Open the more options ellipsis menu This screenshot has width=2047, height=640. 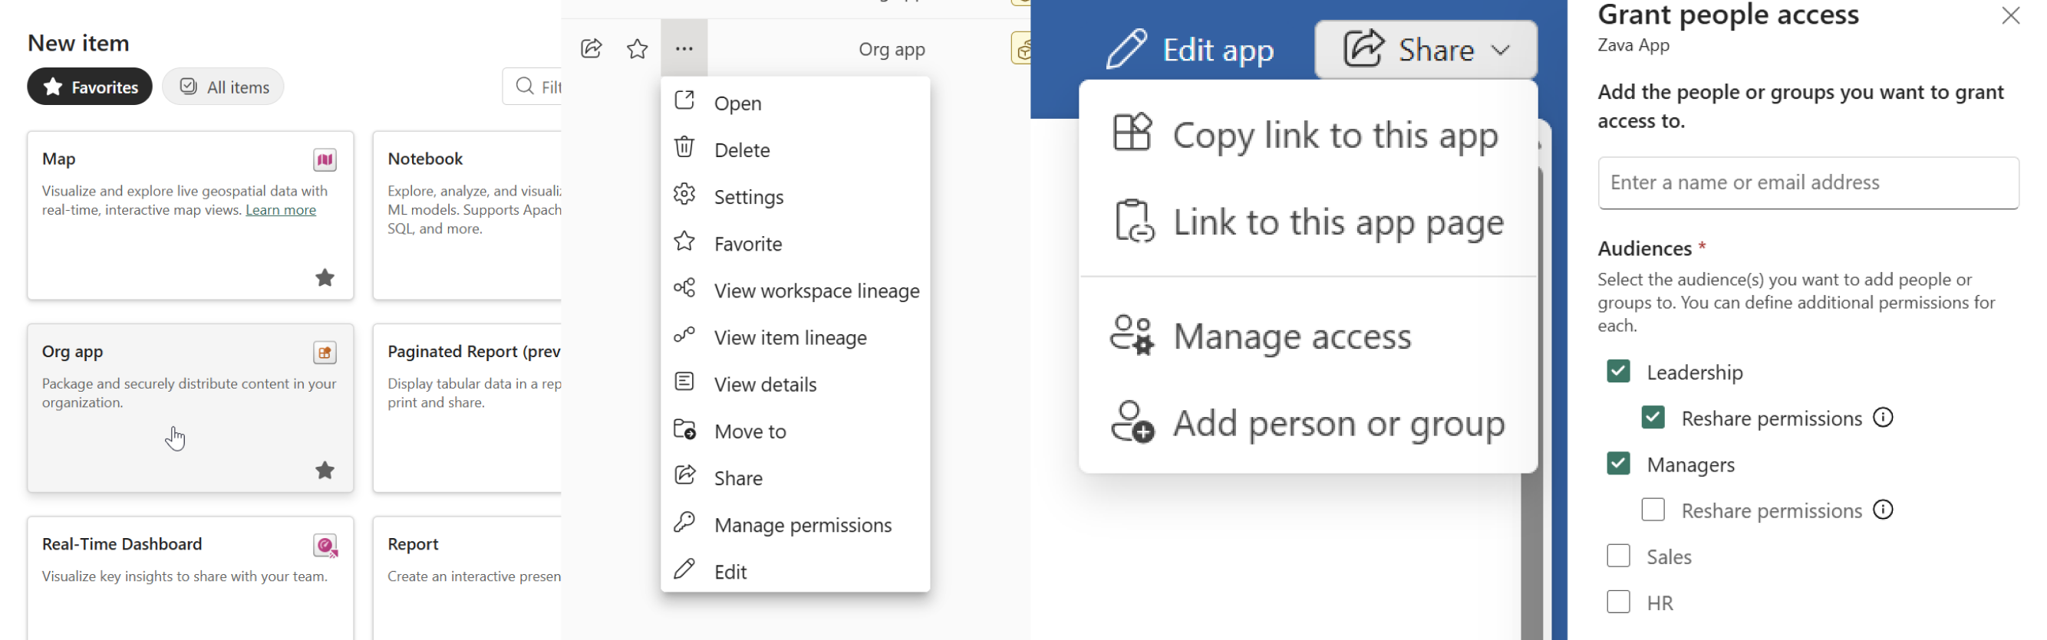coord(684,49)
